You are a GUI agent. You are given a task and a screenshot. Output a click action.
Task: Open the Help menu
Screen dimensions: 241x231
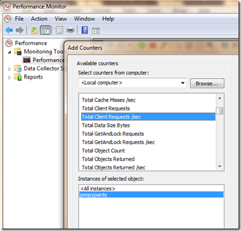(x=108, y=19)
